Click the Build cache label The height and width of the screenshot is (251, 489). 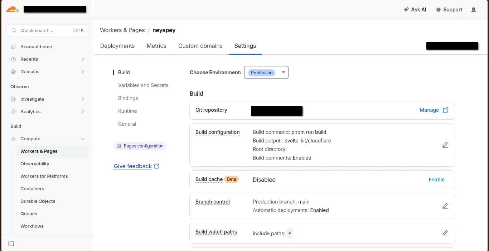pyautogui.click(x=209, y=179)
